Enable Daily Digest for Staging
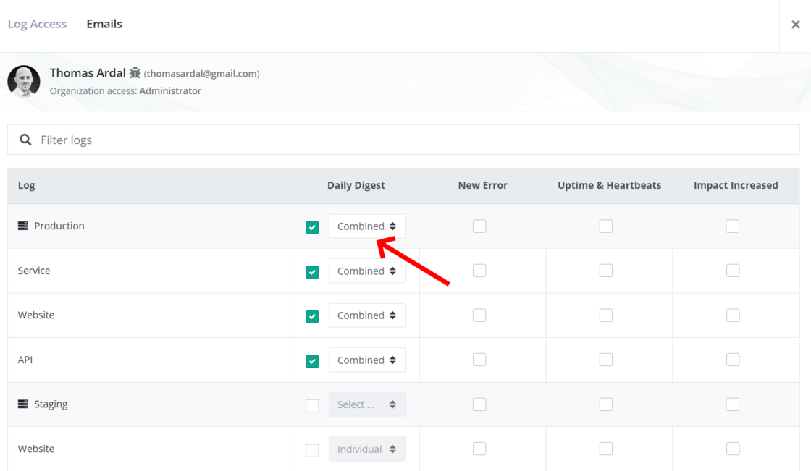Image resolution: width=811 pixels, height=471 pixels. (x=312, y=405)
